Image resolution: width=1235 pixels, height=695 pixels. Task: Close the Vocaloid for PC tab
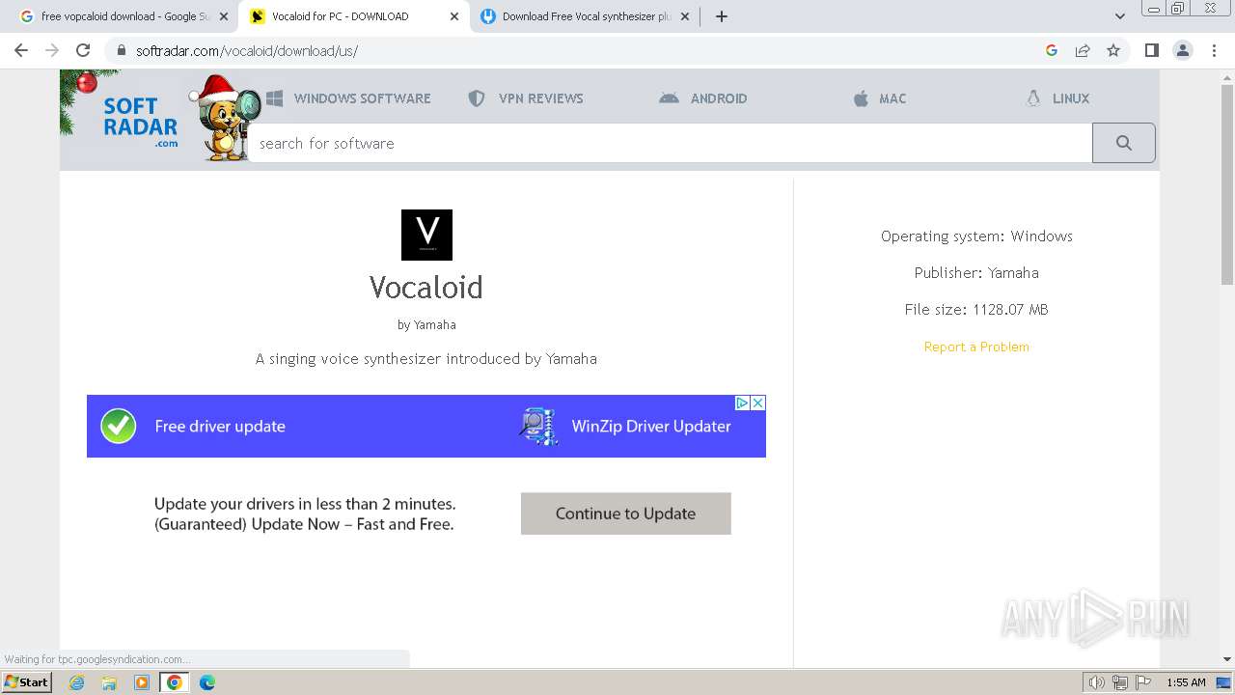click(453, 16)
